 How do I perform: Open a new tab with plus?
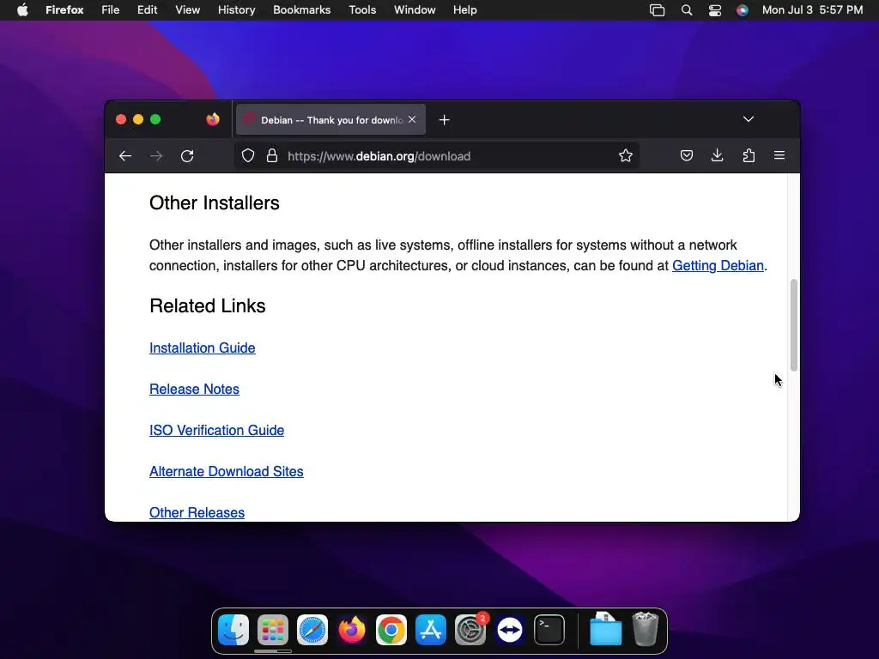[x=444, y=120]
